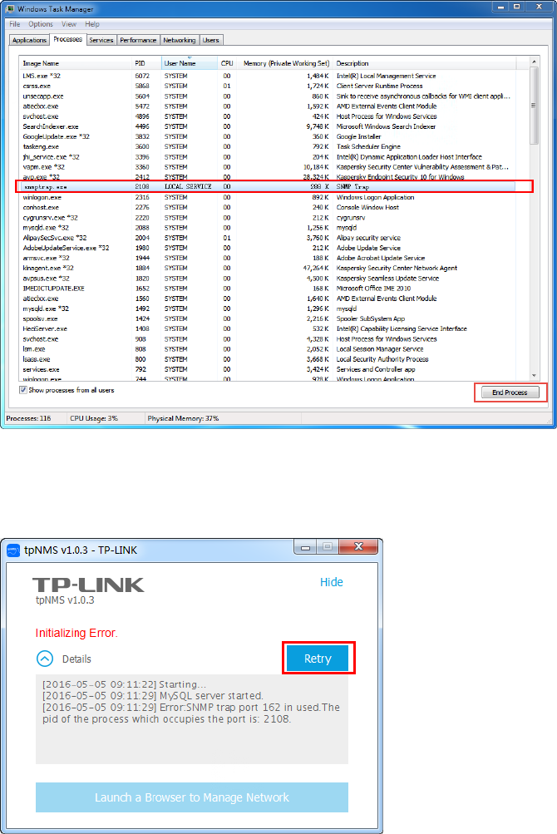Screen dimensions: 557x834
Task: Sort by Description column header
Action: pyautogui.click(x=424, y=63)
